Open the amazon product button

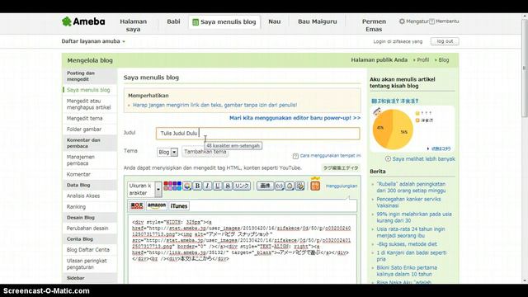(x=157, y=205)
